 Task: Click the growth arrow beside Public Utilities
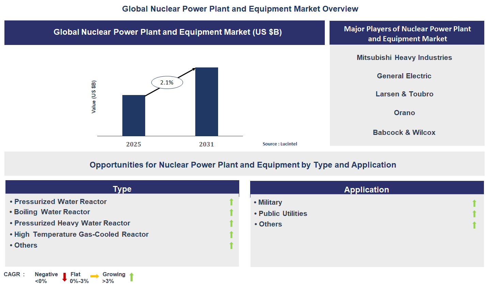click(x=474, y=214)
